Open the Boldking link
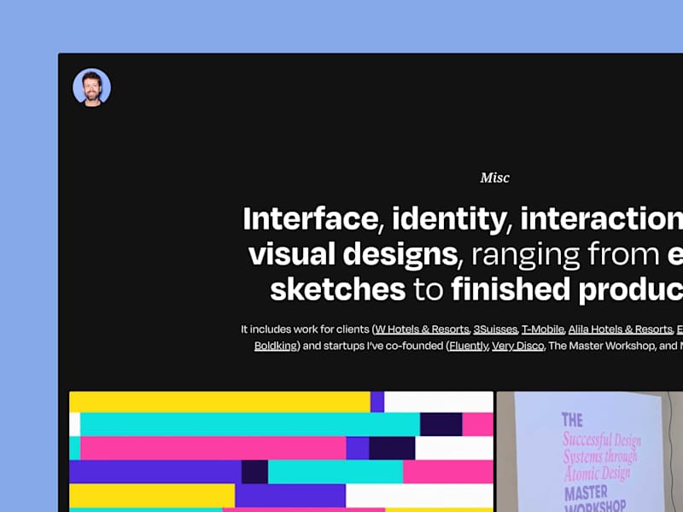 click(275, 346)
